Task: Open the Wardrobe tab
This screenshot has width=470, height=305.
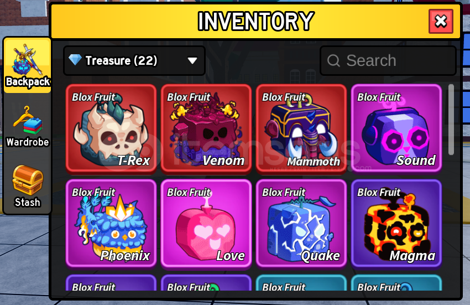Action: [x=27, y=127]
